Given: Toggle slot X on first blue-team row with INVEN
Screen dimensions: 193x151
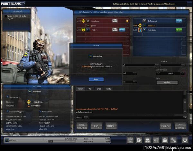Looking at the screenshot, I should 184,21.
